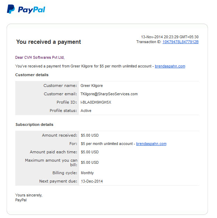
Task: Click the 13-Dec-2014 next payment date
Action: [x=92, y=181]
